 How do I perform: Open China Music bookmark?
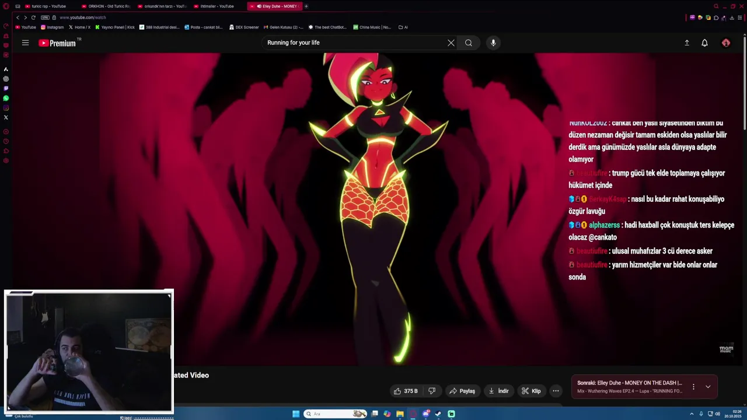point(372,27)
